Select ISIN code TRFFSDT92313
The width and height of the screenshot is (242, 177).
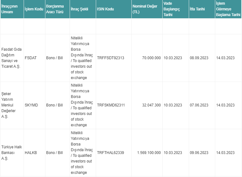coord(111,58)
